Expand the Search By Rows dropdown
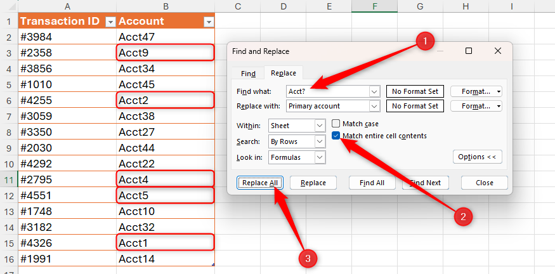 [x=319, y=141]
